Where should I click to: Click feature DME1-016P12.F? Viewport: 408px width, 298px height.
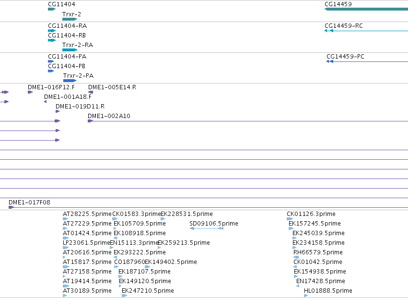pos(51,87)
